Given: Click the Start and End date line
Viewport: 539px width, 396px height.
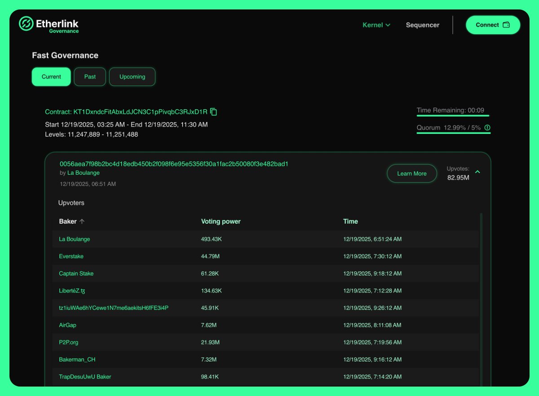Looking at the screenshot, I should click(x=126, y=125).
